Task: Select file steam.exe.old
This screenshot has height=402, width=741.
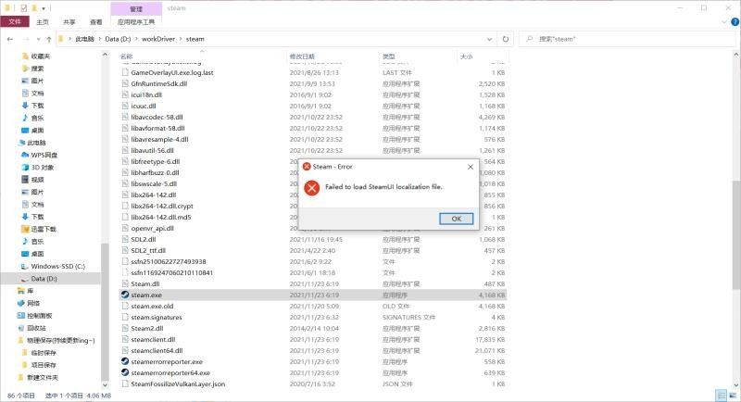Action: [x=152, y=306]
